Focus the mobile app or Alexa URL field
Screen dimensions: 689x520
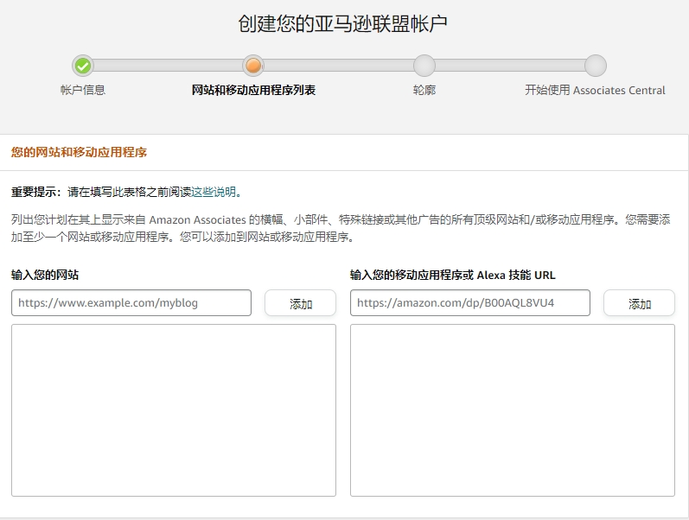coord(470,302)
